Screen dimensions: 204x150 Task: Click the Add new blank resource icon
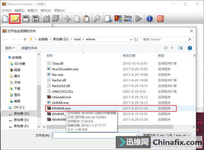coord(108,19)
